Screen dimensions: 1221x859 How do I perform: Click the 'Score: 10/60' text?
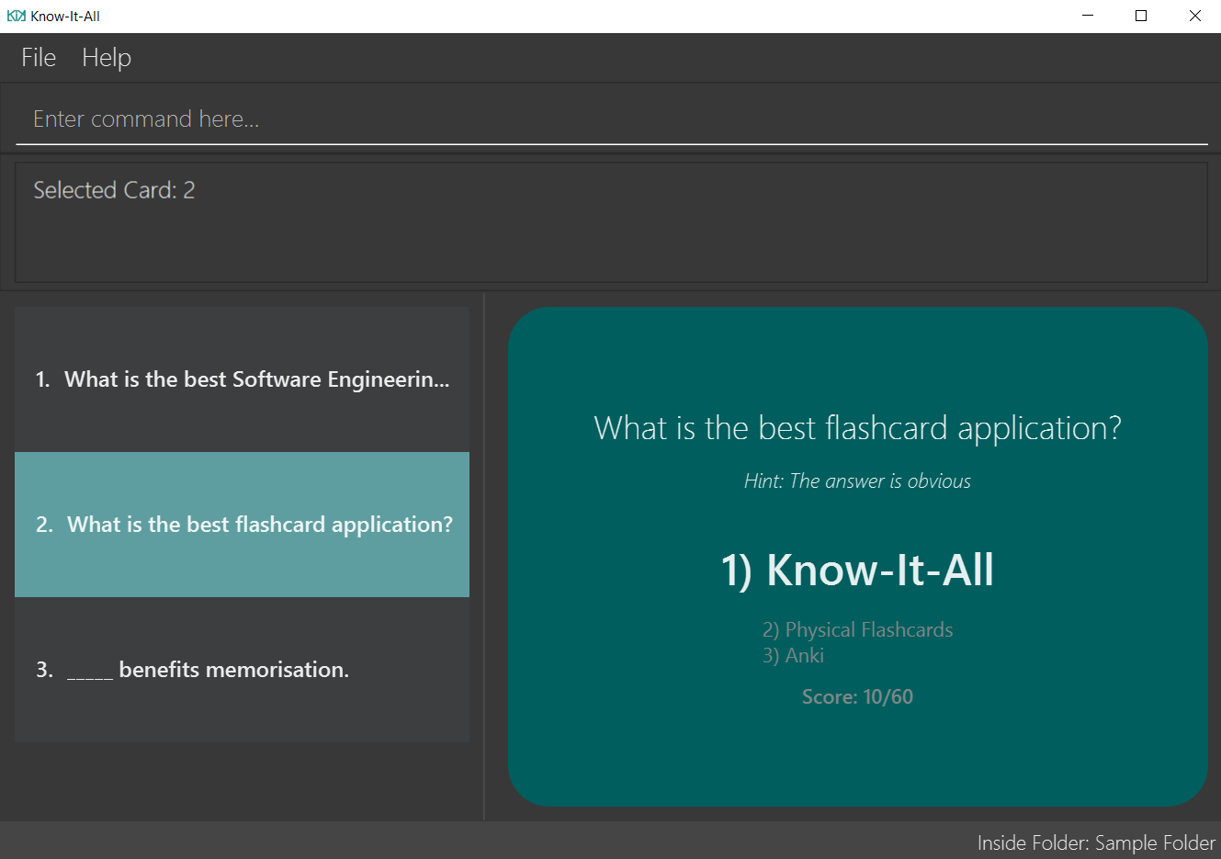click(857, 696)
